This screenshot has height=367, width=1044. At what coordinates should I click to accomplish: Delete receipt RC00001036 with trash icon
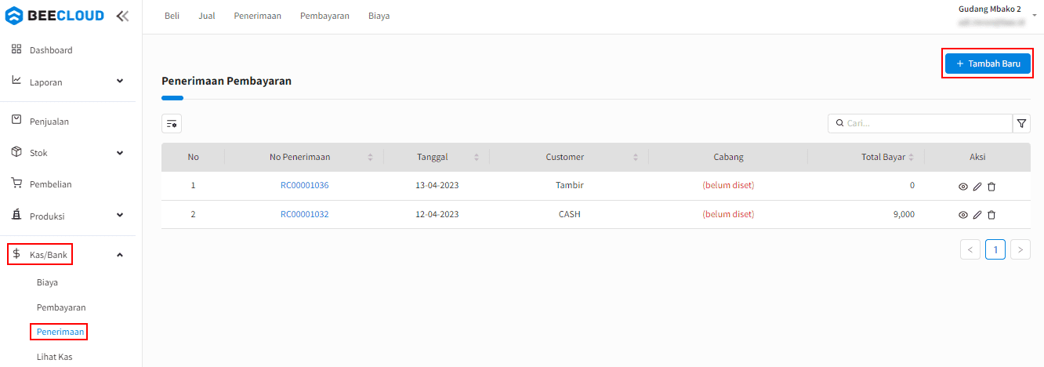[991, 187]
